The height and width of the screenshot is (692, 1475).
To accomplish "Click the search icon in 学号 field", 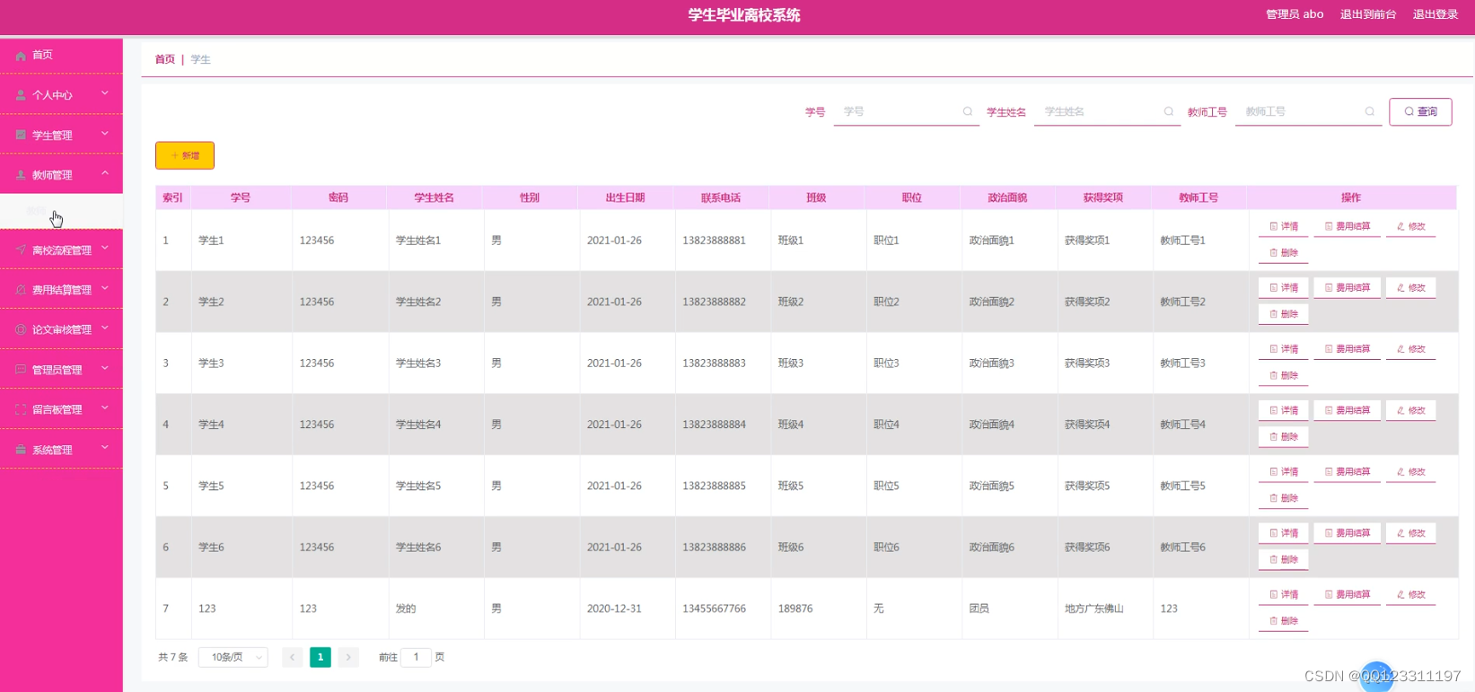I will pos(968,111).
